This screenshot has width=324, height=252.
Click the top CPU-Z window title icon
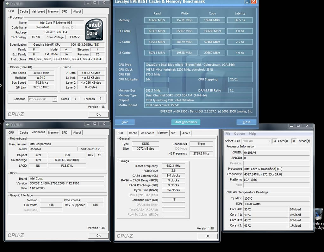(8, 3)
